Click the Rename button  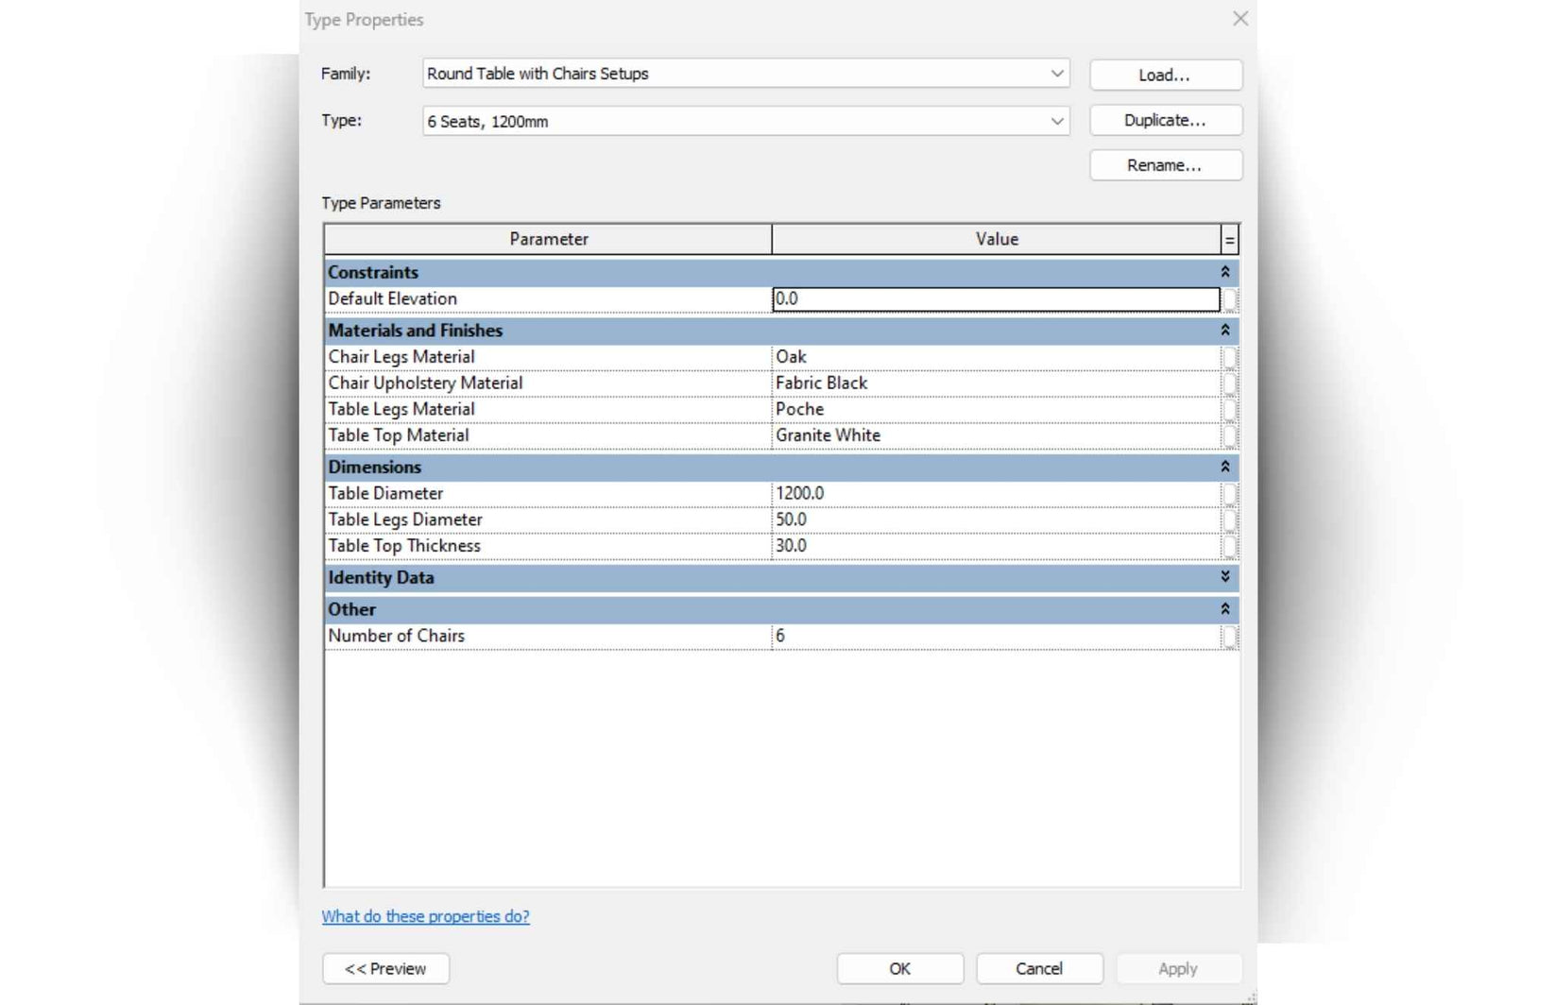1165,165
